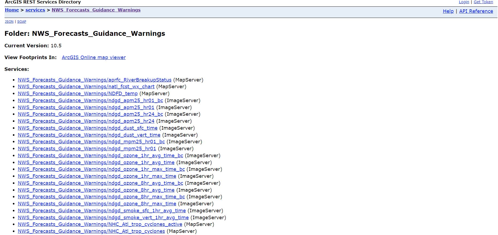Open ndgd_apm25_hr01_bc ImageServer link

click(x=90, y=101)
